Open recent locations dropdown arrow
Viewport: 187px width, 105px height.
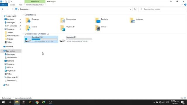point(10,9)
